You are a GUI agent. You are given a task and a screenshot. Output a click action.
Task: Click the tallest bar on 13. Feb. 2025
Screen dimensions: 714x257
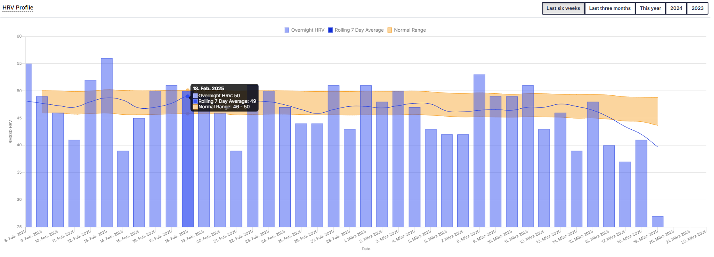(x=107, y=142)
